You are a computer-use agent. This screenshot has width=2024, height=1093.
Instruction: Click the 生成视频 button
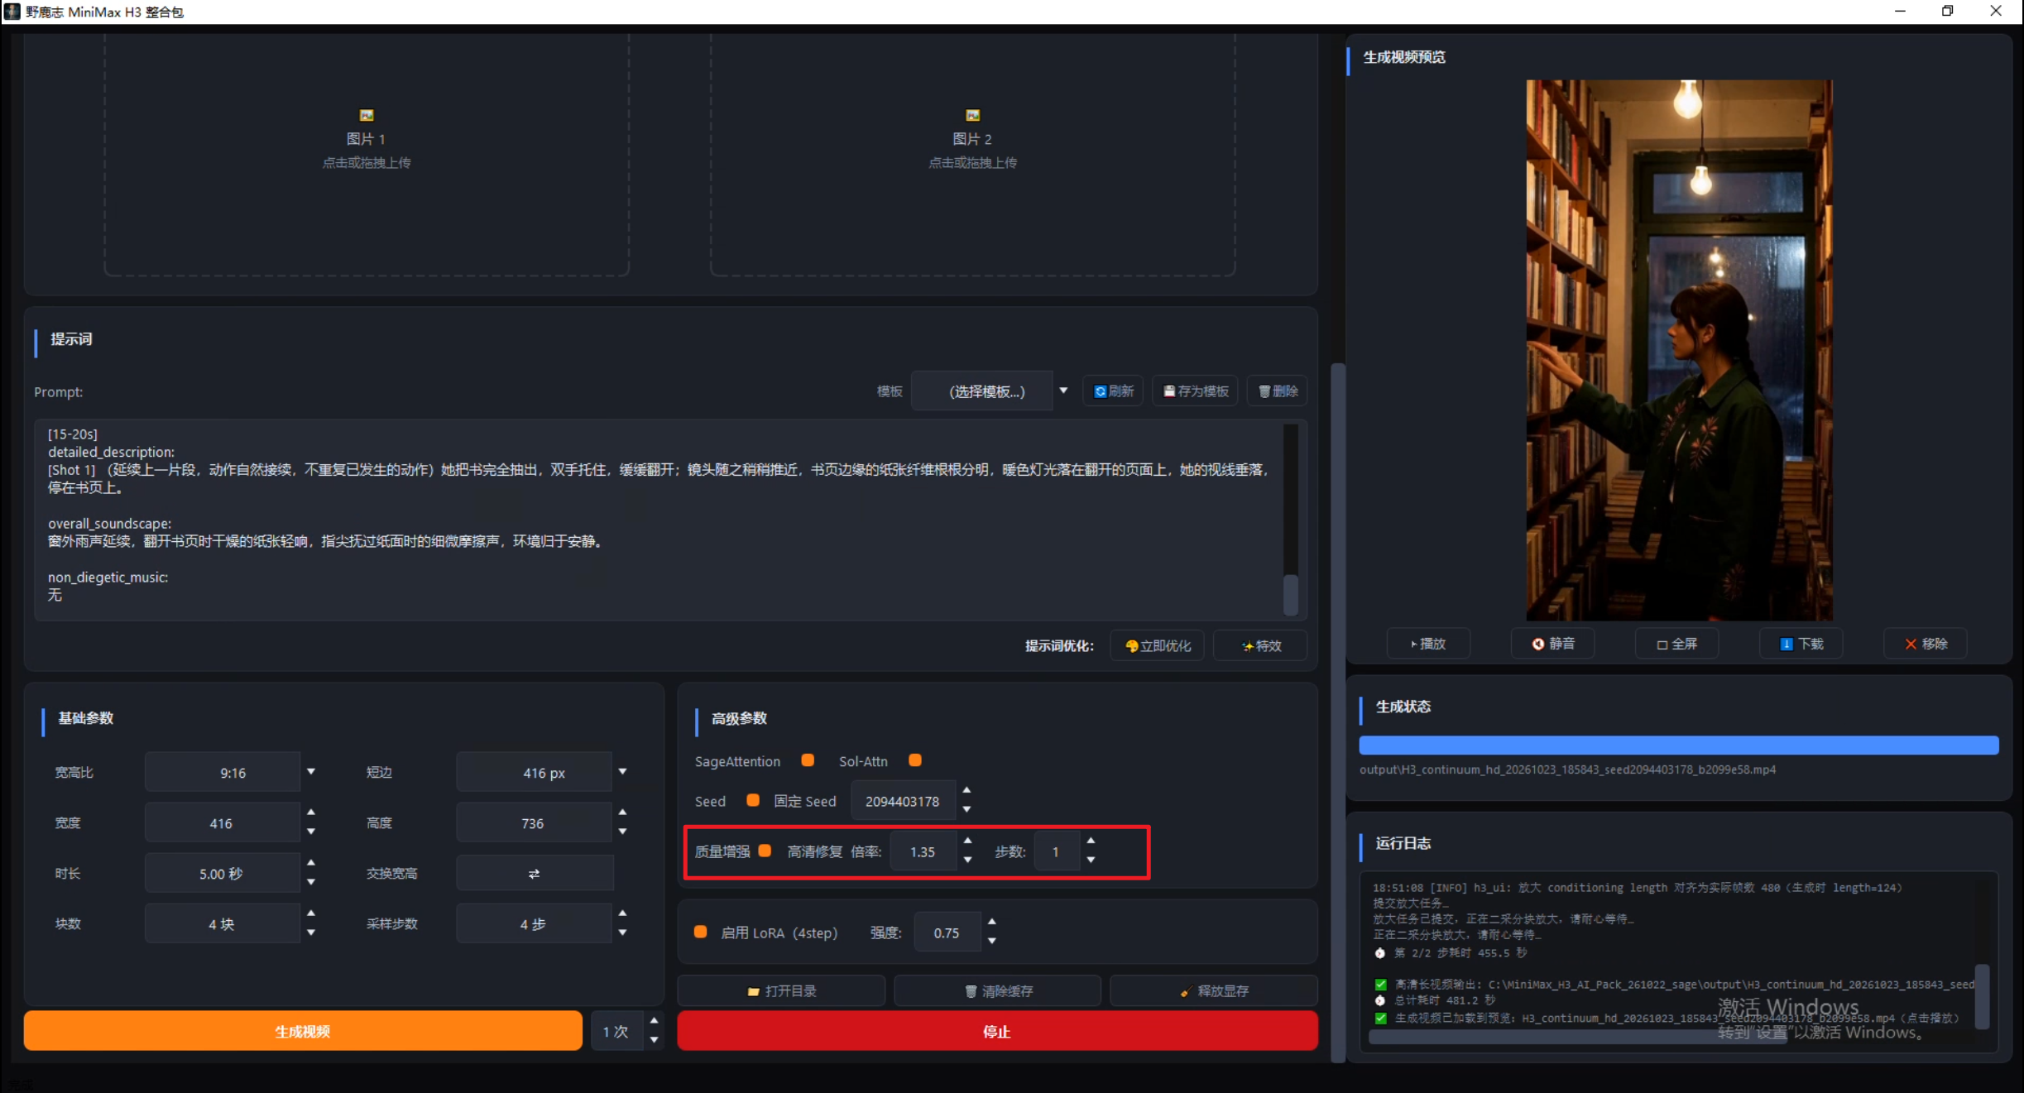tap(303, 1031)
